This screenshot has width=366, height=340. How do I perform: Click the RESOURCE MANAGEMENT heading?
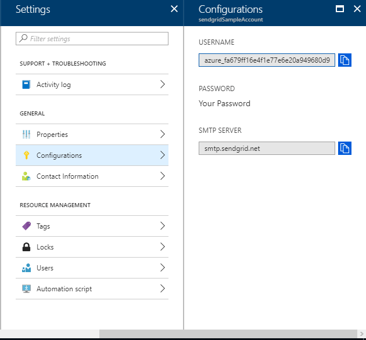55,205
